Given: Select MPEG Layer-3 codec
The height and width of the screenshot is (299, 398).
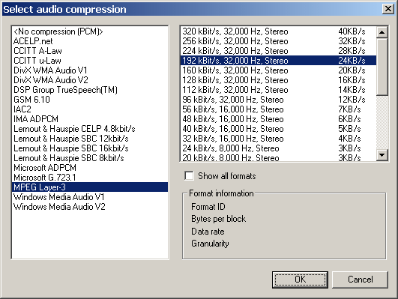Looking at the screenshot, I should click(90, 187).
